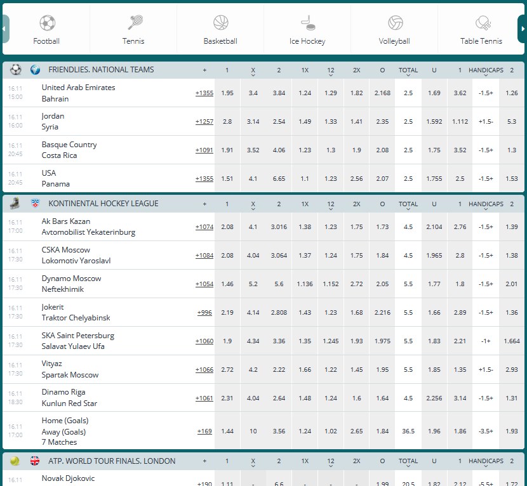Screen dimensions: 527x486
Task: Open the Table Tennis icon category
Action: coord(483,22)
